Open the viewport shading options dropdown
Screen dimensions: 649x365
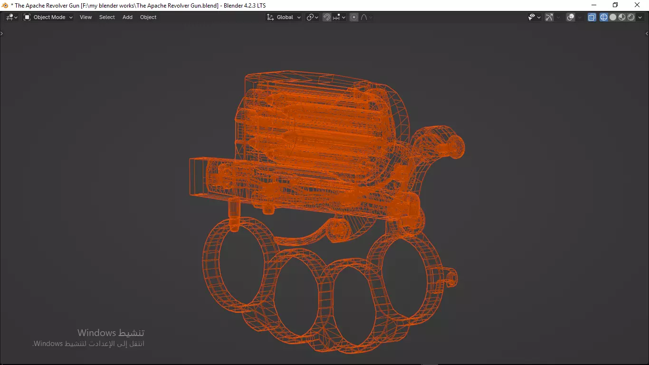[639, 17]
